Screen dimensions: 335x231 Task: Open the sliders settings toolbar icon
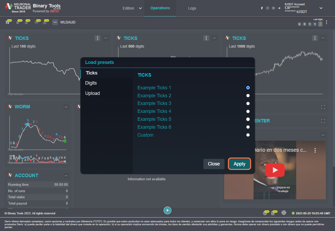36,22
